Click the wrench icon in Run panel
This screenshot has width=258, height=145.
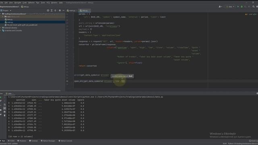[x=1, y=101]
